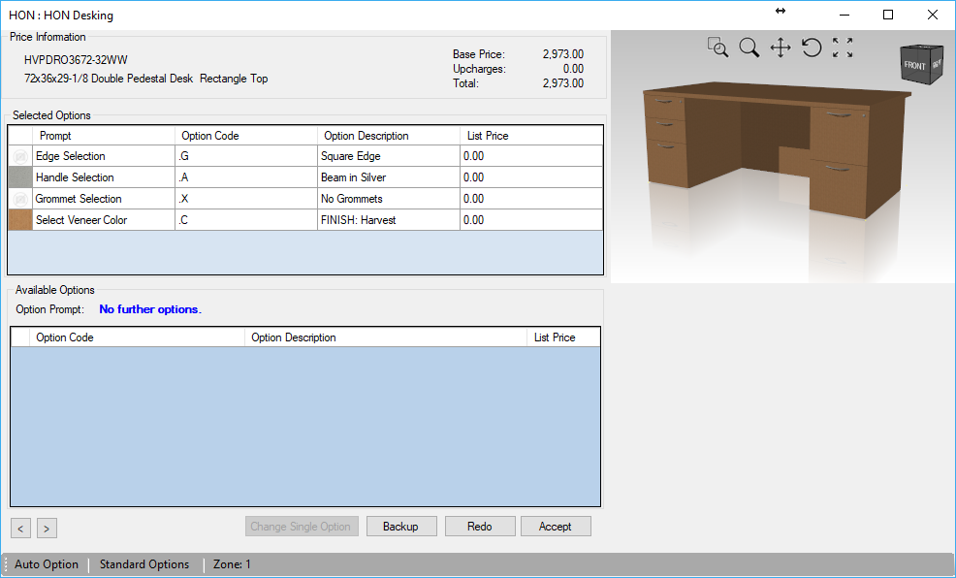Click the Edge Selection row icon
The height and width of the screenshot is (578, 956).
tap(20, 157)
